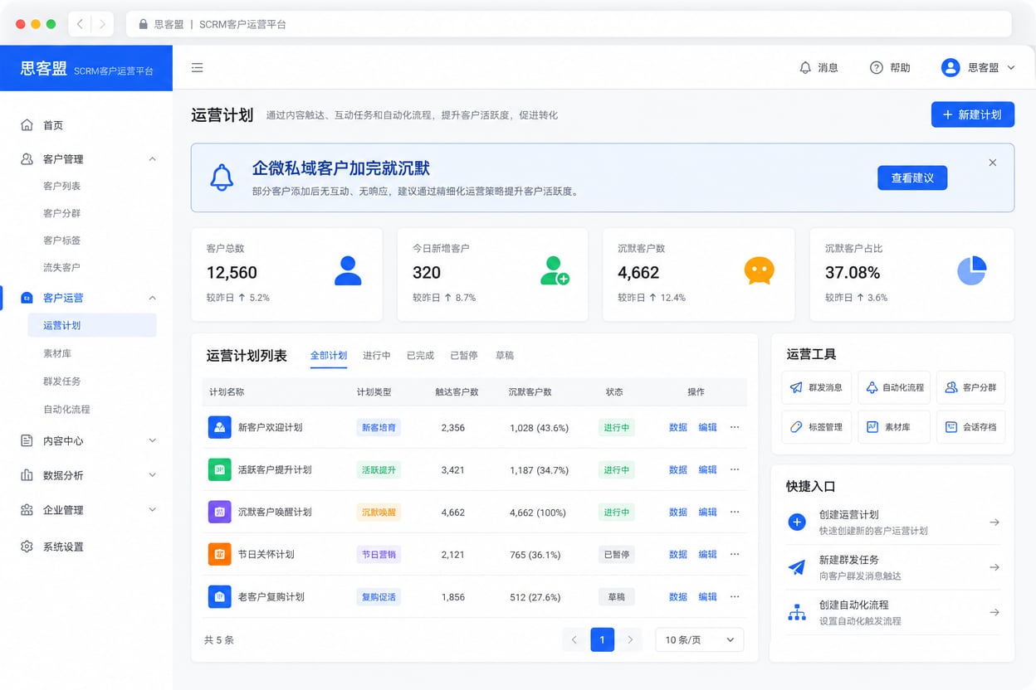Close the 企微私域 suggestion banner
The height and width of the screenshot is (690, 1036).
993,163
